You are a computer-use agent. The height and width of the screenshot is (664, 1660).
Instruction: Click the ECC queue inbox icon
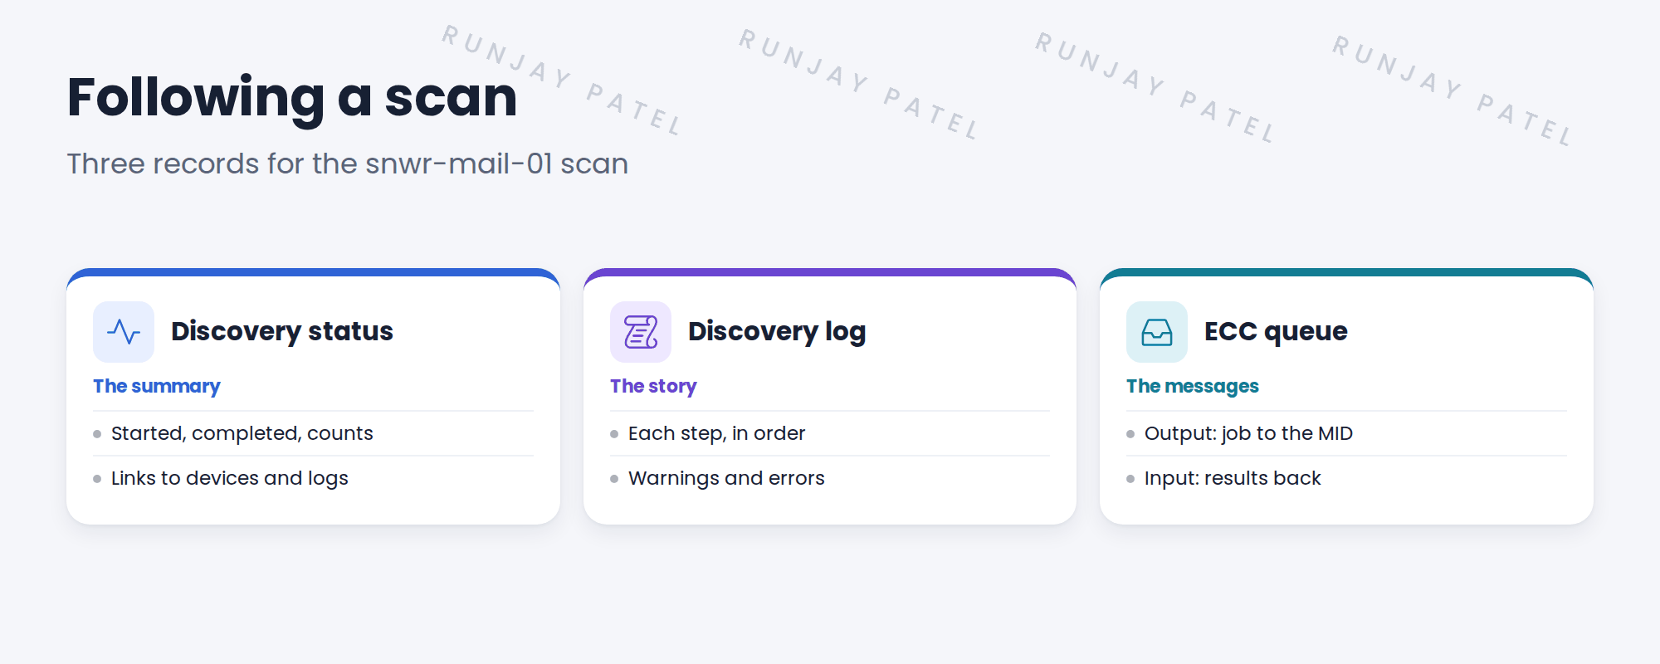click(1157, 332)
